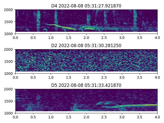164x123 pixels.
Task: Click the bright flat tonal contour in D5 plot
Action: [138, 105]
